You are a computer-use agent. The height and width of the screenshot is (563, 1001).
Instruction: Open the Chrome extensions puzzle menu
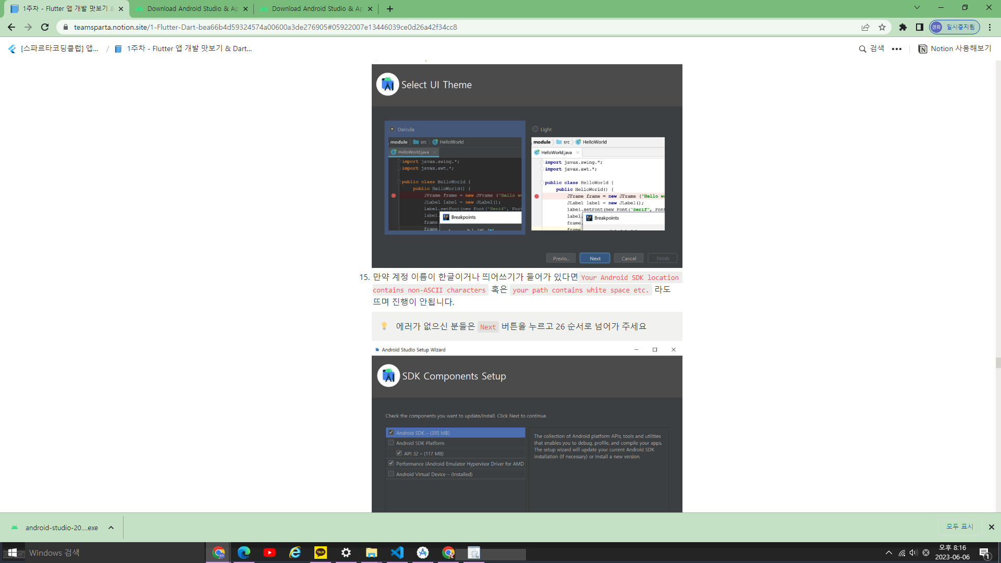[x=903, y=27]
